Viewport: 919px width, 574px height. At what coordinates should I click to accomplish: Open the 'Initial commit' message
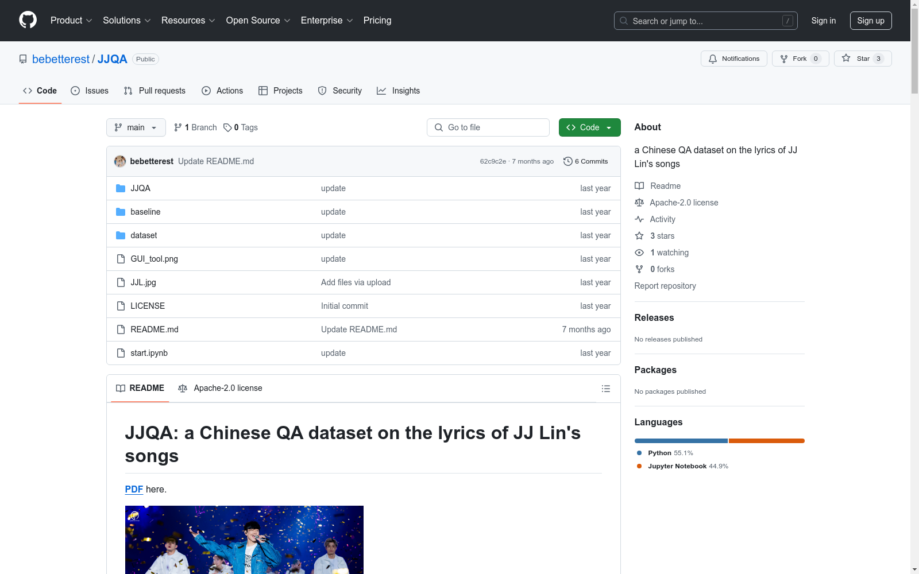click(x=345, y=306)
